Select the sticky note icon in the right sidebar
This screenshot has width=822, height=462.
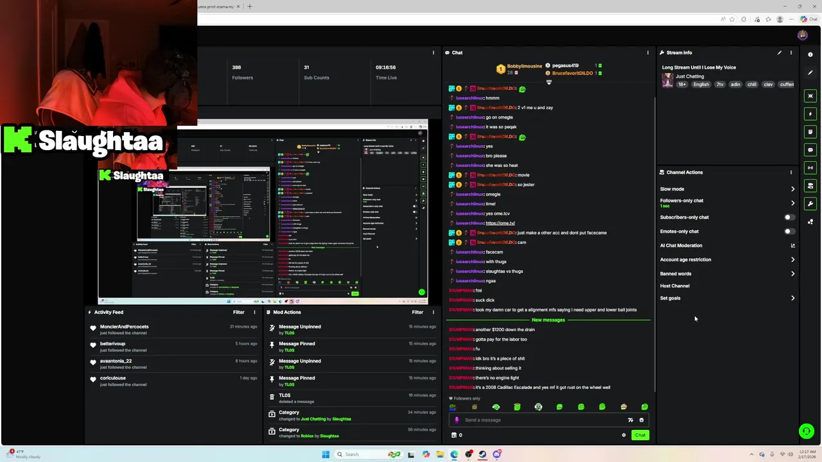coord(810,132)
